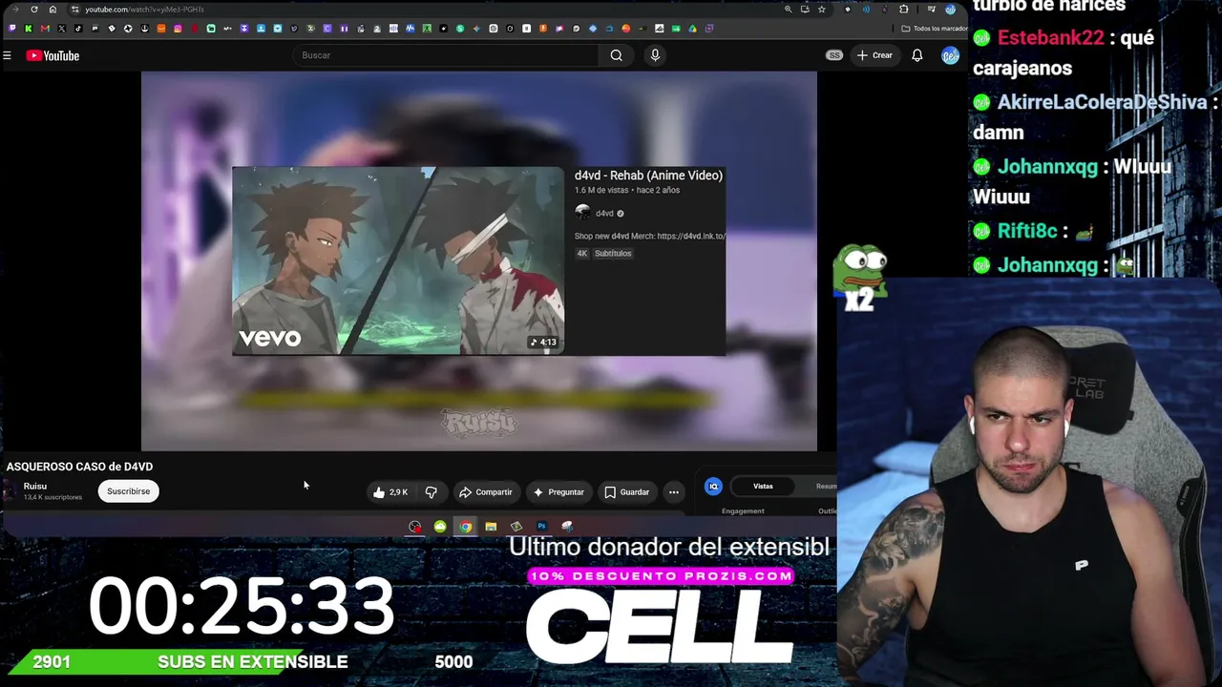Toggle the SS badge in YouTube header
The height and width of the screenshot is (687, 1222).
tap(834, 55)
